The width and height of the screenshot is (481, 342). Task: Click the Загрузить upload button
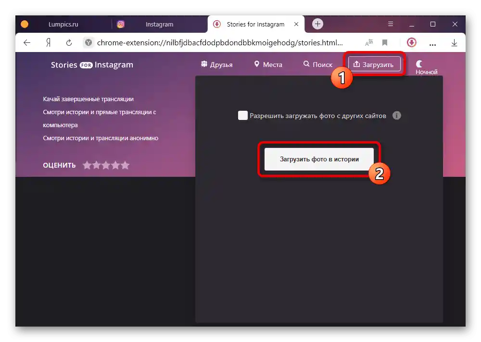click(x=374, y=64)
